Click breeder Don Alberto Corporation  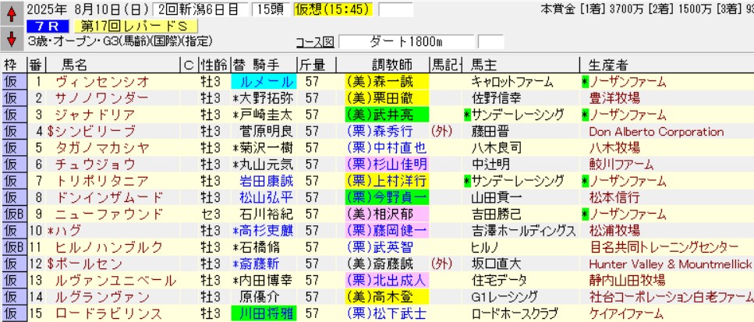[x=657, y=131]
